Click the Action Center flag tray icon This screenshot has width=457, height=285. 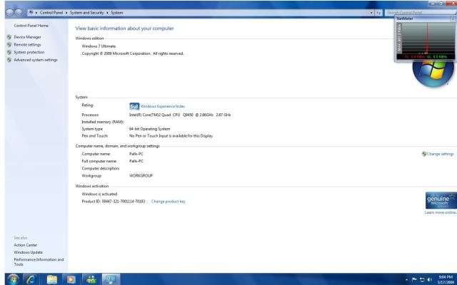point(414,279)
